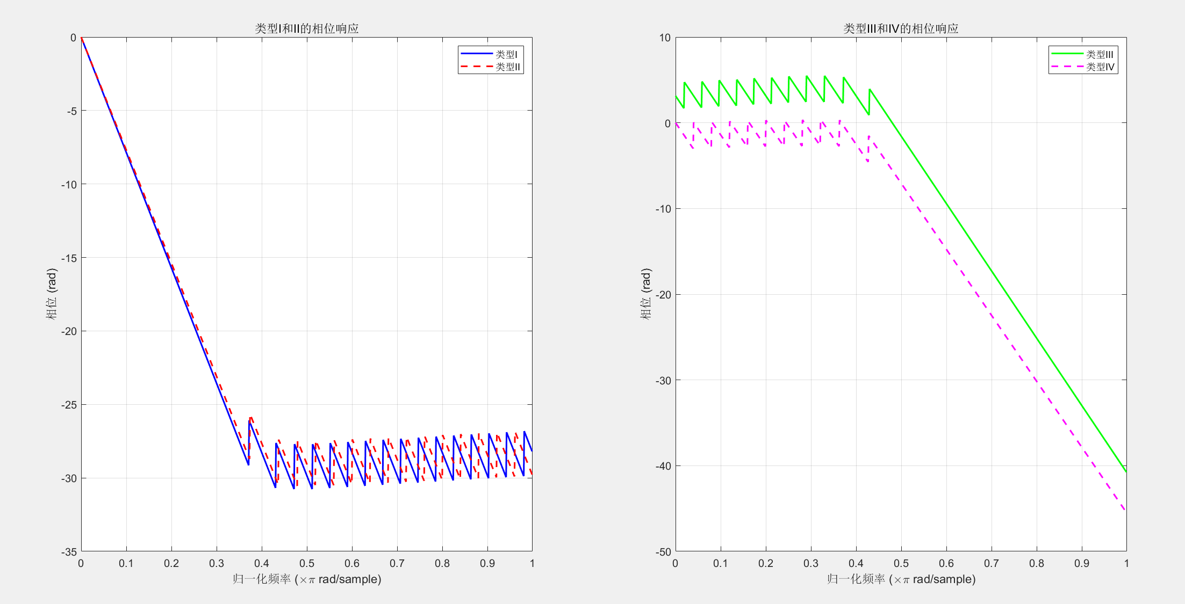Click the 0.5 x-tick label on right plot
The height and width of the screenshot is (604, 1185).
point(901,563)
